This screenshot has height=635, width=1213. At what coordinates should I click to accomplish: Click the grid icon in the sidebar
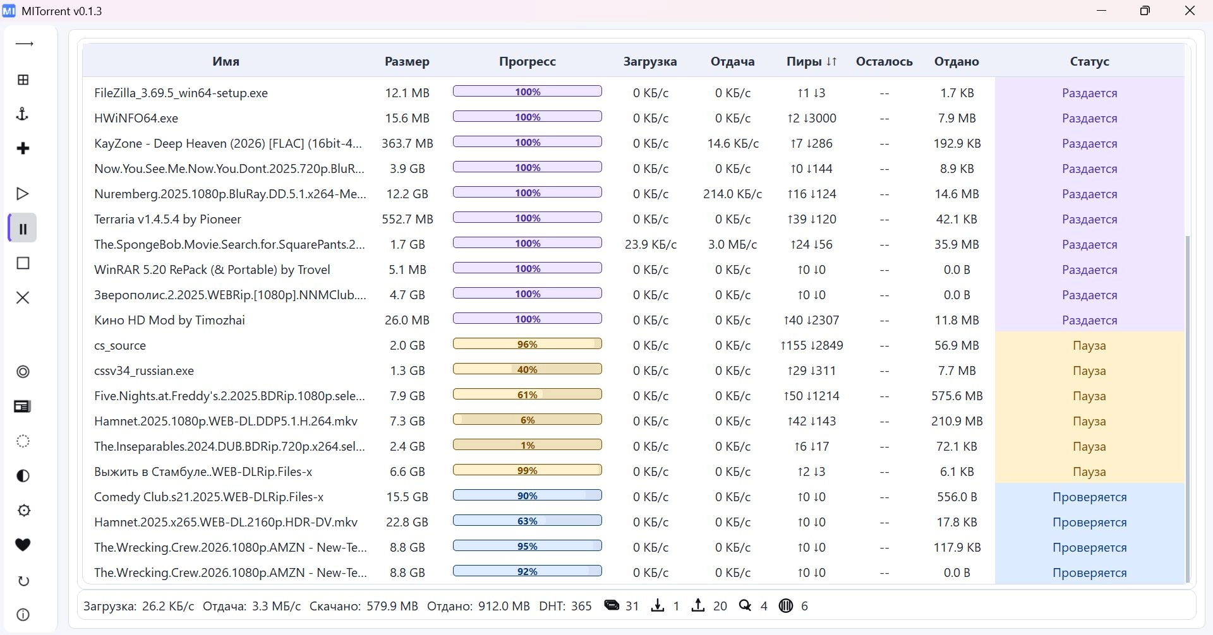(23, 80)
